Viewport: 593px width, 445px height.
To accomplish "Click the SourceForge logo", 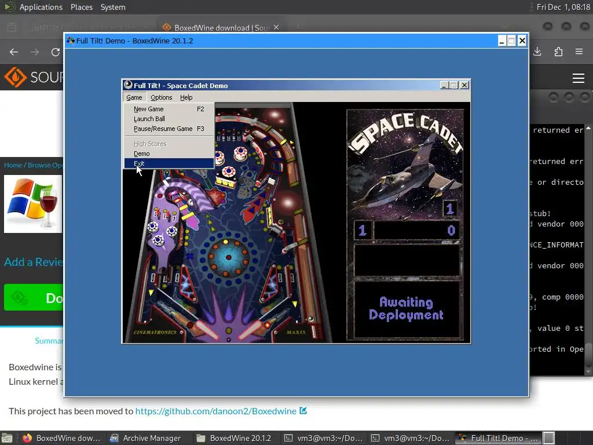I will click(x=34, y=77).
